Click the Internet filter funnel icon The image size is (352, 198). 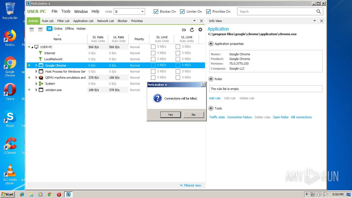pyautogui.click(x=40, y=53)
